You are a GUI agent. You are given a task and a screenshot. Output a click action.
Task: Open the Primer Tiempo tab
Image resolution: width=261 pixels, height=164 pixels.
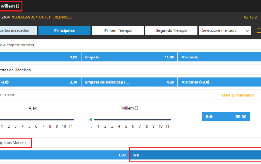coord(118,30)
